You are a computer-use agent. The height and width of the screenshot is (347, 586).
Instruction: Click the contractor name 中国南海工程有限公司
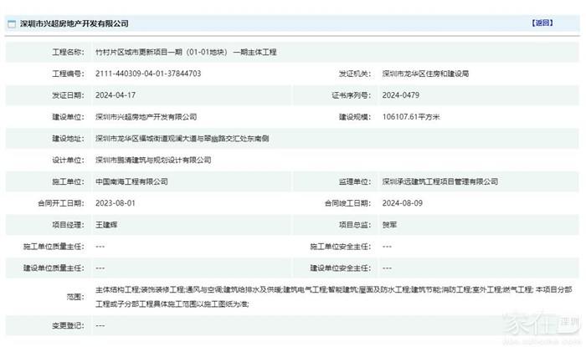click(x=131, y=181)
